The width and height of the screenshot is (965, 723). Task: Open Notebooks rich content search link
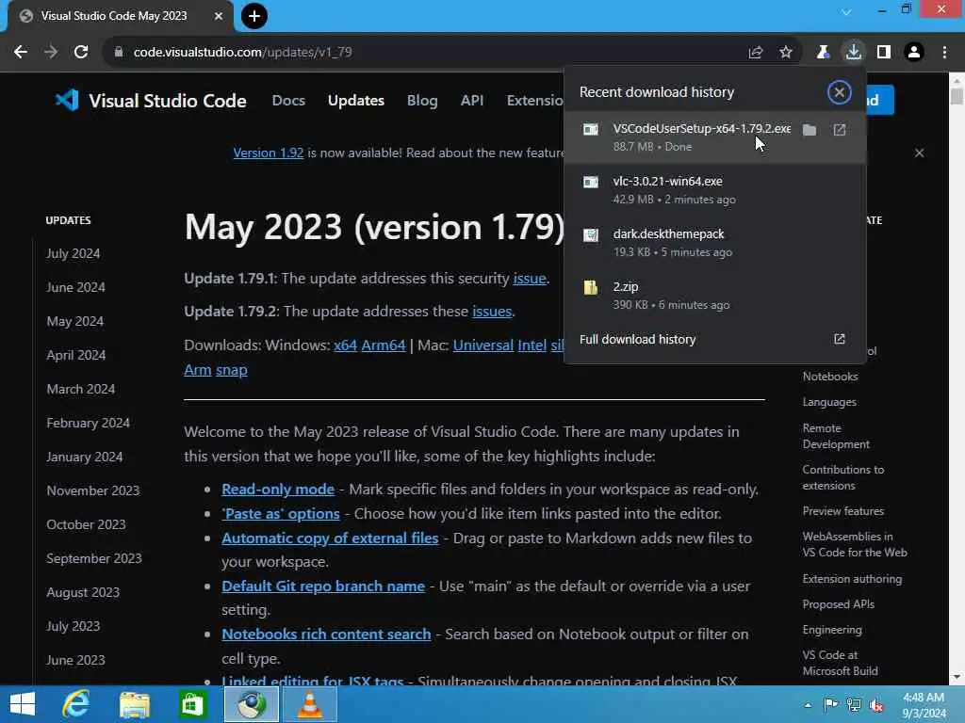pos(326,635)
